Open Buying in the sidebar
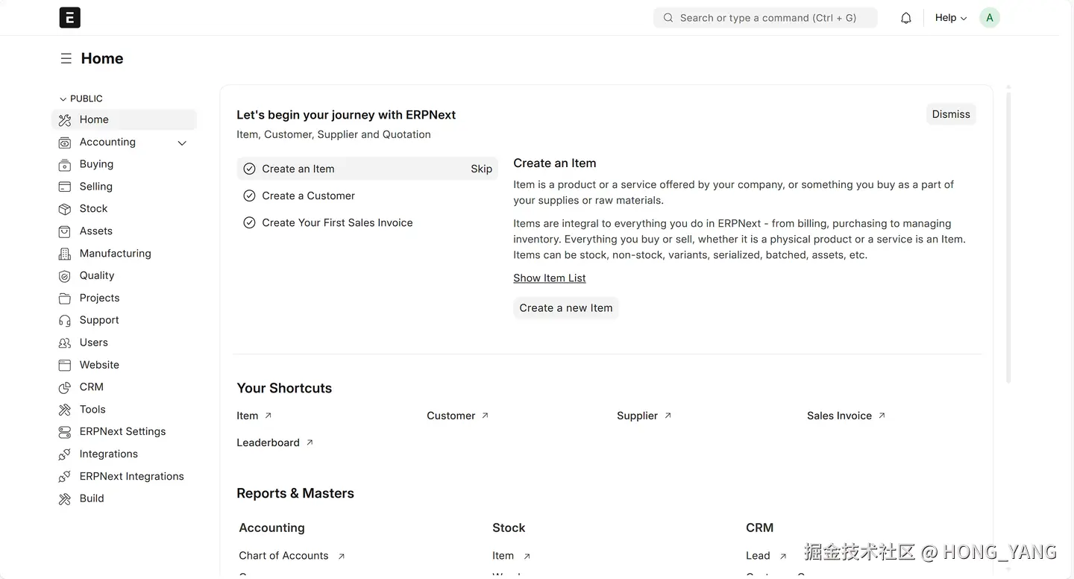The width and height of the screenshot is (1074, 579). (96, 164)
